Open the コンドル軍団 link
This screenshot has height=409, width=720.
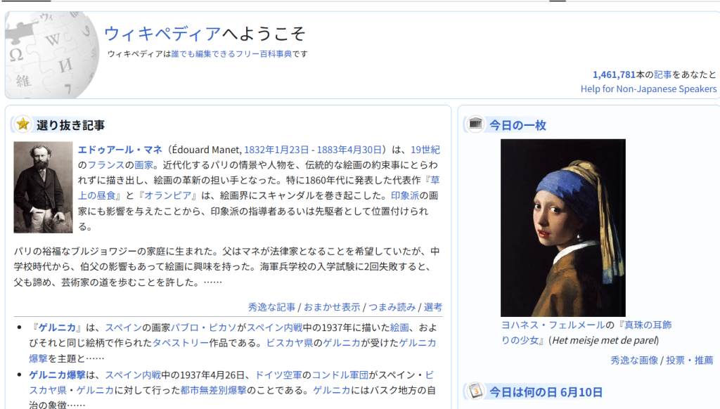[x=340, y=375]
